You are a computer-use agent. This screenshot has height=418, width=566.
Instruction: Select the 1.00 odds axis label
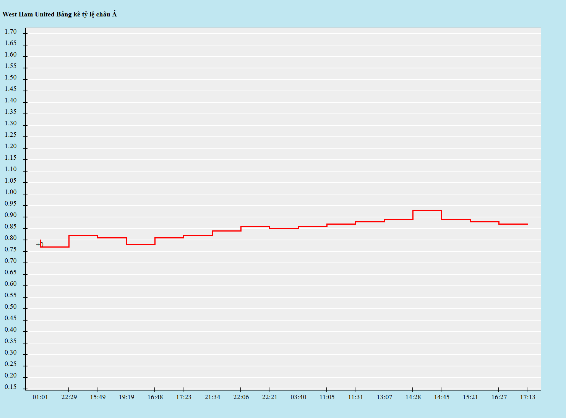pos(11,192)
